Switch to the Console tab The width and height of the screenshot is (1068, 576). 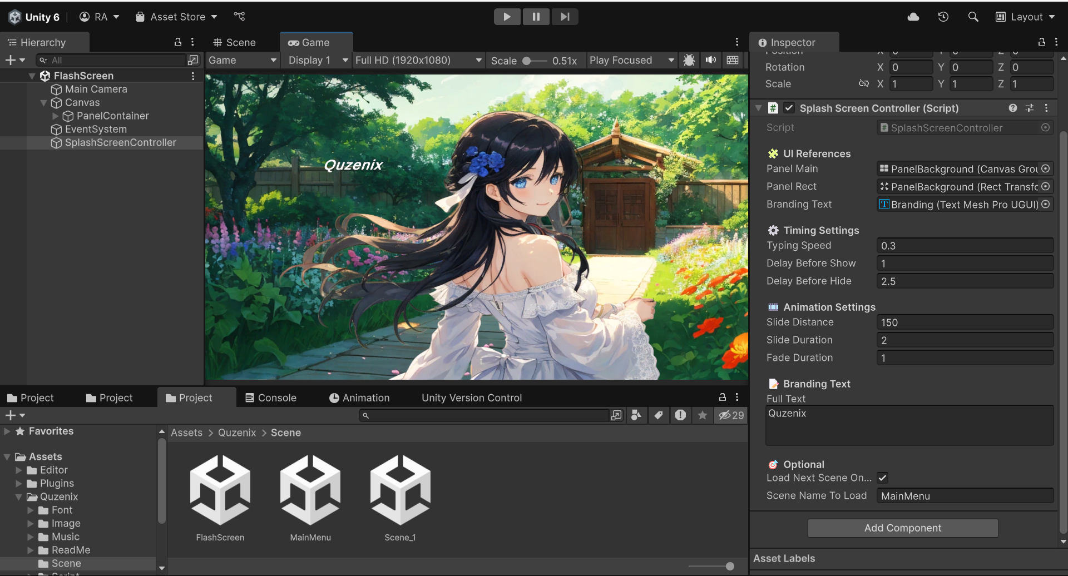pos(271,398)
